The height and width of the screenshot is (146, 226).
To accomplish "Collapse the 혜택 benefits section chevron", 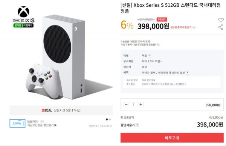I will tap(187, 73).
